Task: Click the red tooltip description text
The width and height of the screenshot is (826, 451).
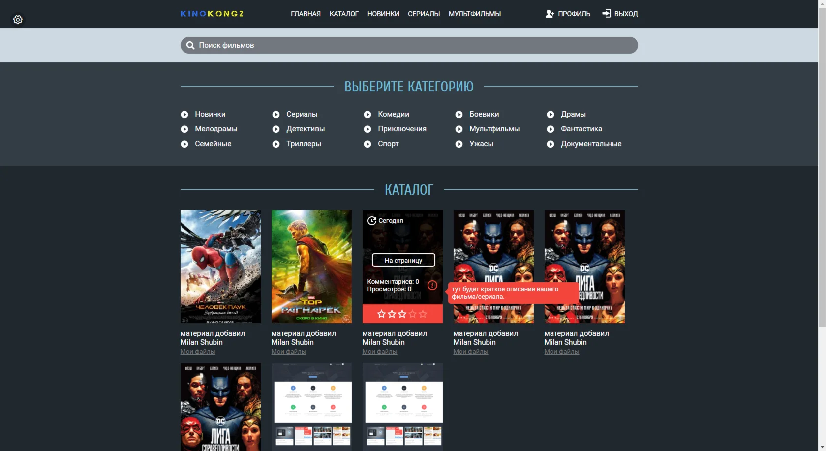Action: (505, 293)
